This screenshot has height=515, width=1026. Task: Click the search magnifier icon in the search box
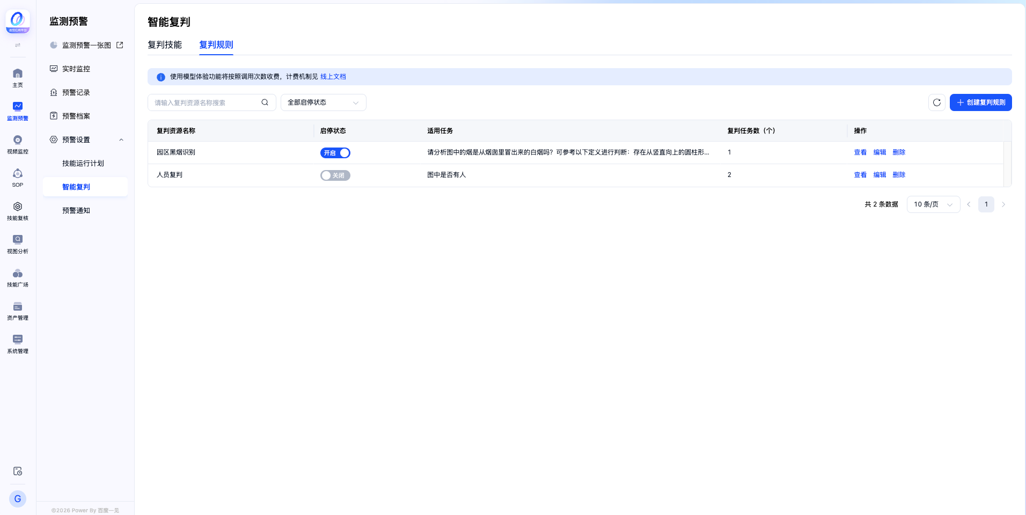click(x=265, y=102)
